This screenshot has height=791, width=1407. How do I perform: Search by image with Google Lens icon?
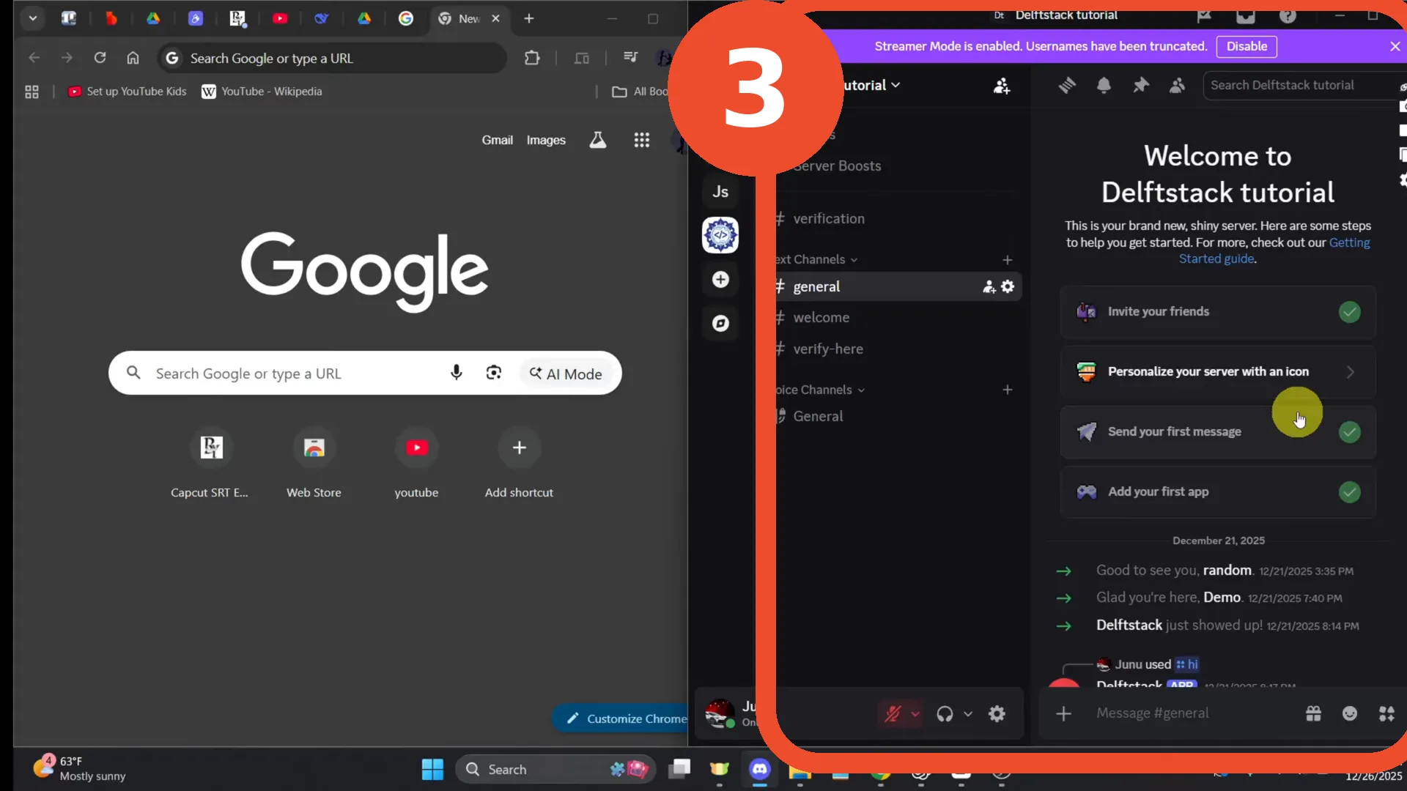tap(494, 373)
